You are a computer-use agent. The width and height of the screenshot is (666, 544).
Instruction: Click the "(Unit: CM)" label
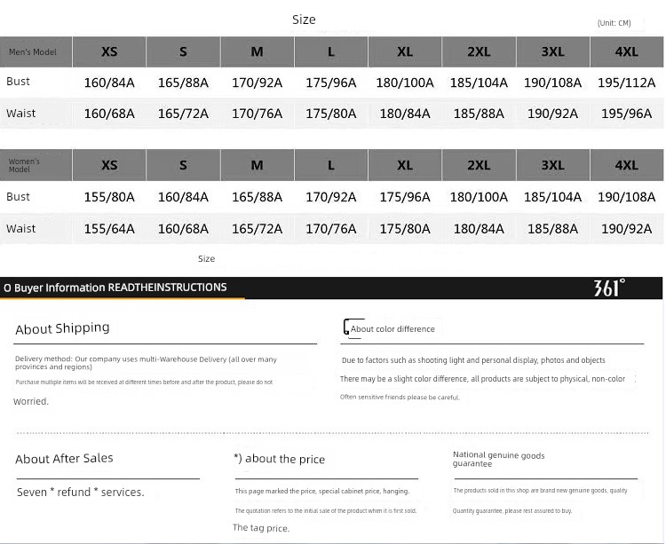tap(614, 23)
